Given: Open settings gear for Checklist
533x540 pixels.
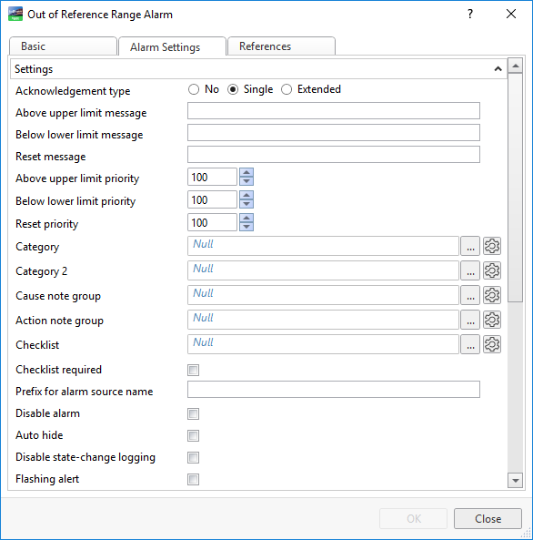Looking at the screenshot, I should click(492, 344).
